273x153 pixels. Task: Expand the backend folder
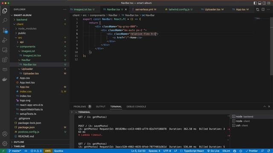pyautogui.click(x=40, y=20)
